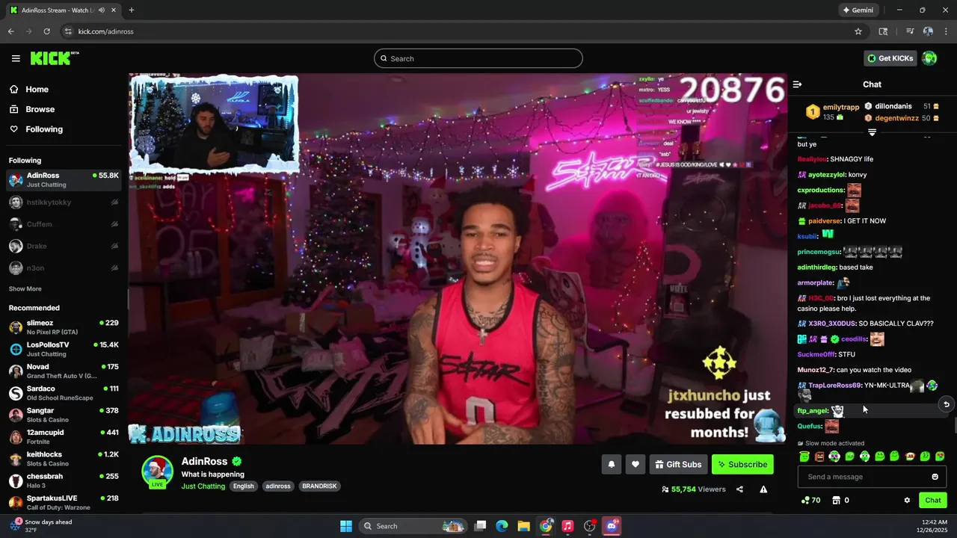Select the English language tag

(243, 486)
